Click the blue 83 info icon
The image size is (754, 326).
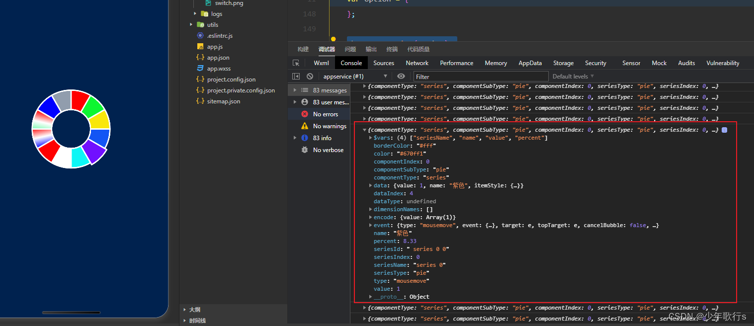coord(305,138)
